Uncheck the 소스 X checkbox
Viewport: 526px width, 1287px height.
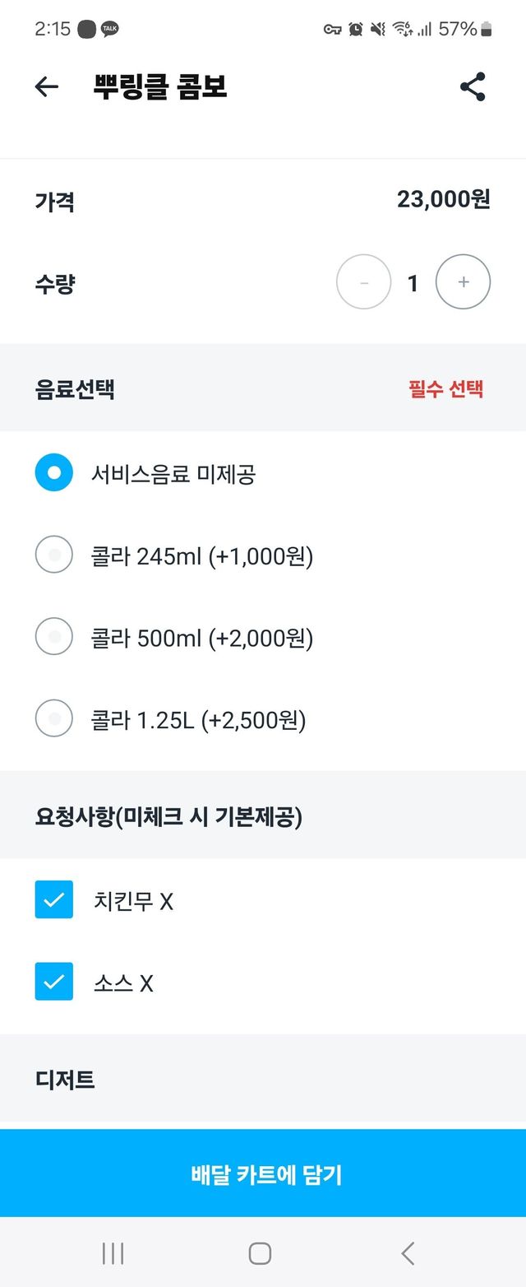pos(54,982)
